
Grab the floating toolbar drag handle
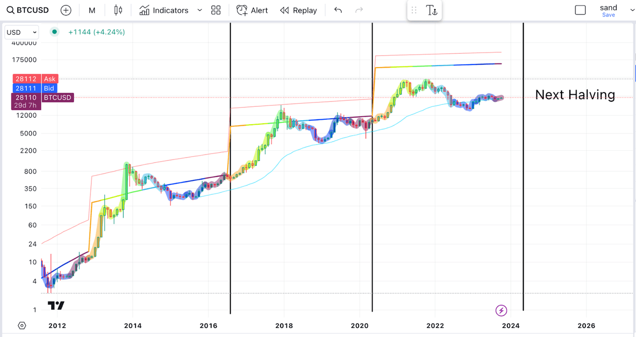click(414, 10)
